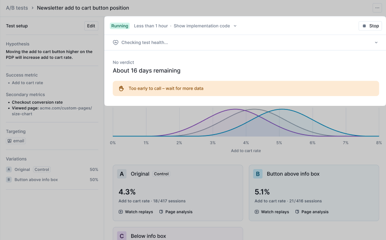Viewport: 386px width, 240px height.
Task: Click the email chip's monitor icon
Action: [9, 141]
